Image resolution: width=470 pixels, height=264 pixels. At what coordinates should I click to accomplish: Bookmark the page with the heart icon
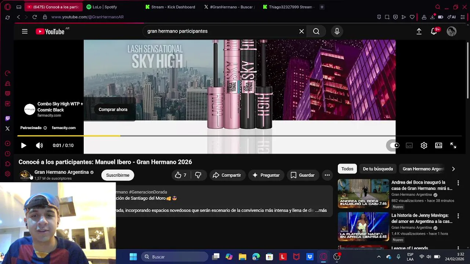(x=412, y=17)
